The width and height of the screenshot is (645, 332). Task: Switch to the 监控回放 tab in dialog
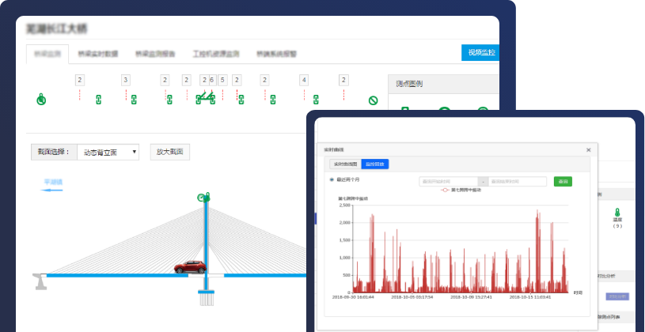tap(374, 164)
